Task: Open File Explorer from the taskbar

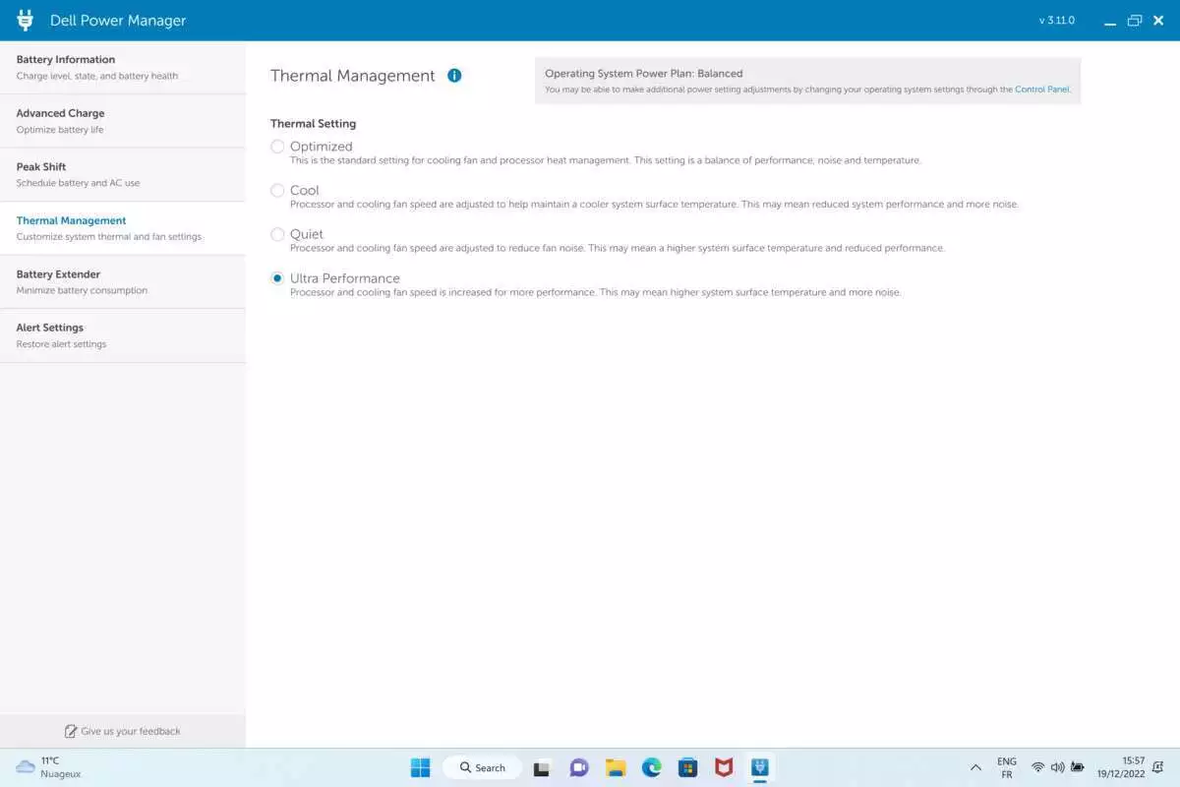Action: click(616, 767)
